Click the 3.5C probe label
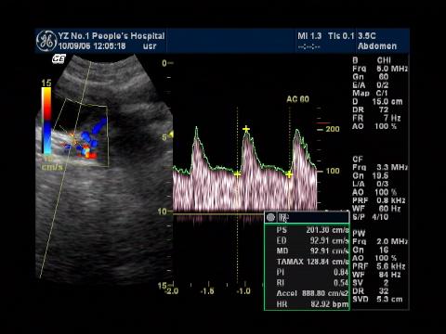 (x=367, y=36)
